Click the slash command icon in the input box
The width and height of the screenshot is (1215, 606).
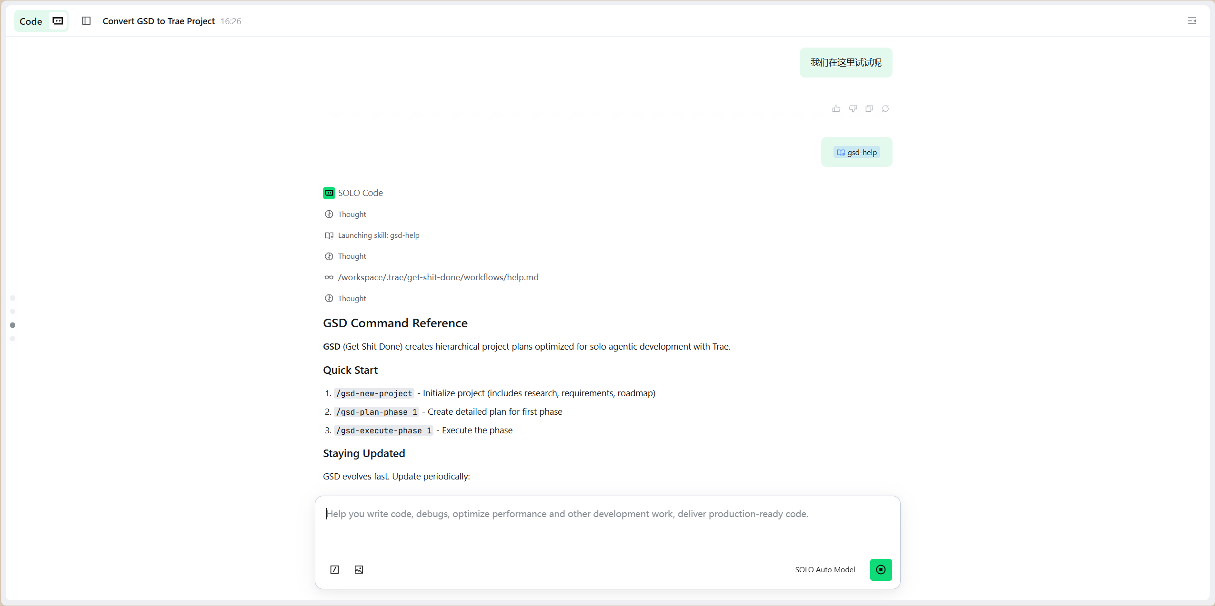(334, 569)
